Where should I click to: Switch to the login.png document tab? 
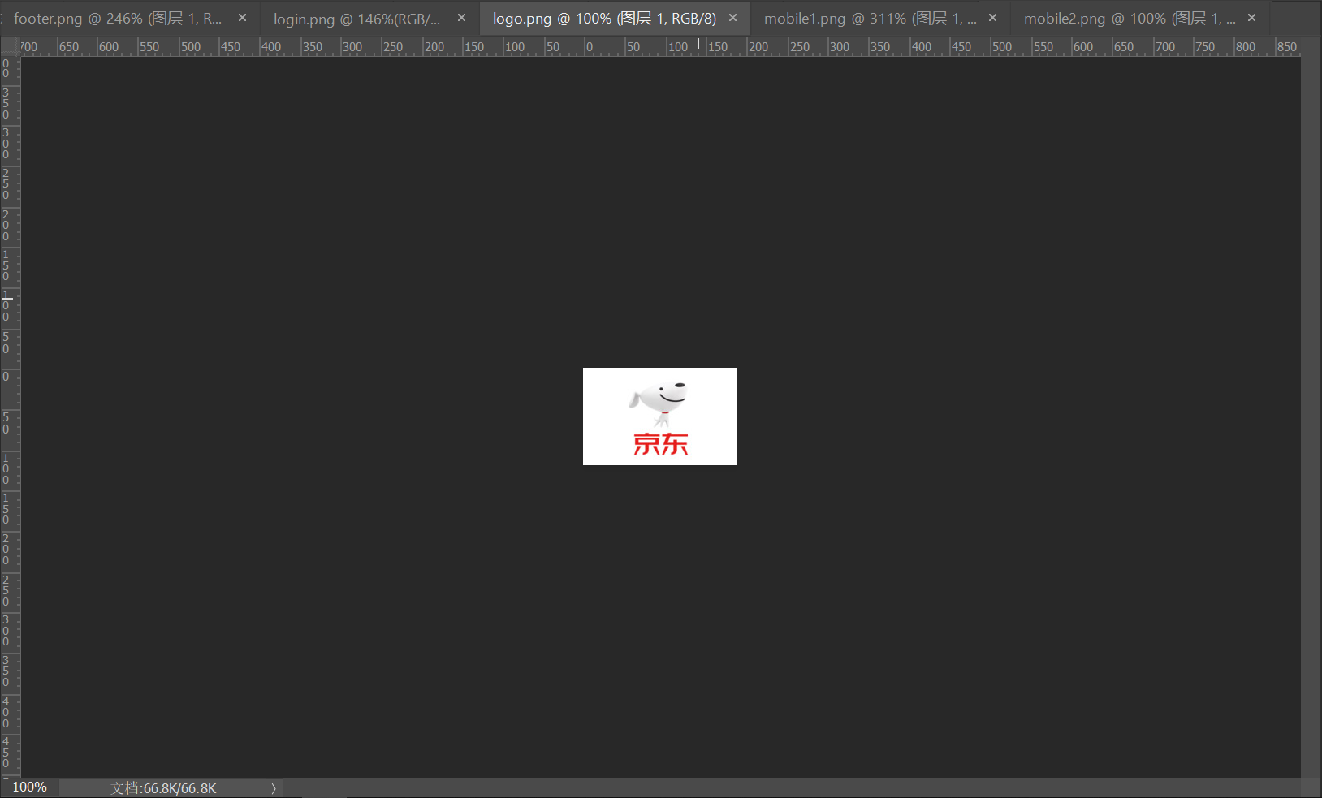(357, 19)
